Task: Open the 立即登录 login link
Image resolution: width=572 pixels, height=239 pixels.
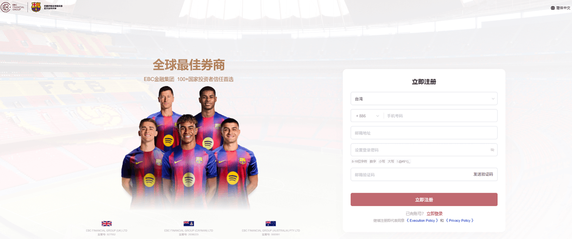Action: pos(434,214)
